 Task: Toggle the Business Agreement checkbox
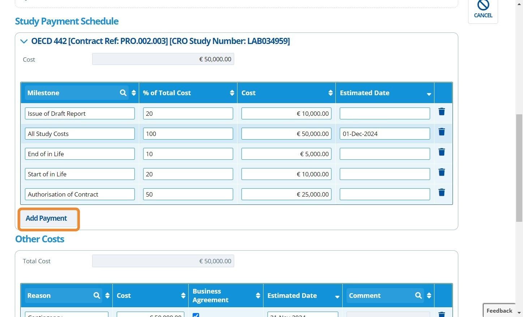(x=196, y=315)
